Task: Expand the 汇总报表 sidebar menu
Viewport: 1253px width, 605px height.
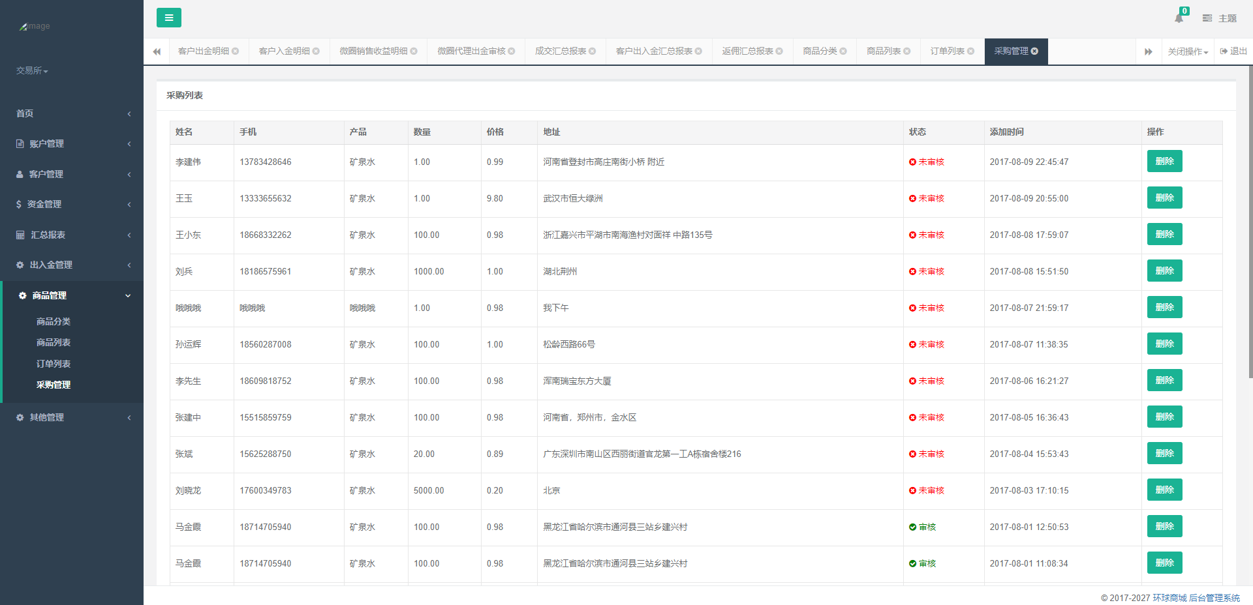Action: tap(72, 235)
